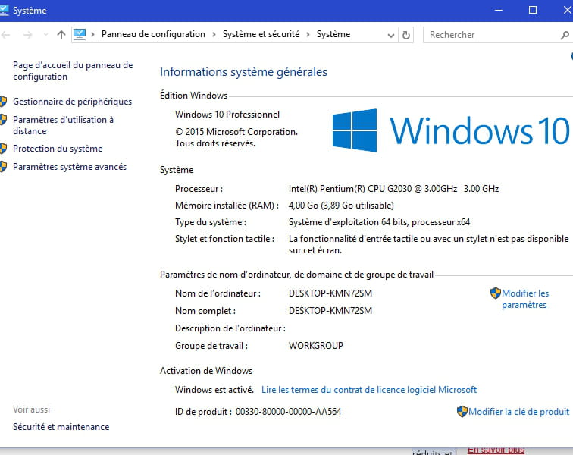
Task: Click shield icon beside Paramètres système avancés
Action: coord(3,167)
